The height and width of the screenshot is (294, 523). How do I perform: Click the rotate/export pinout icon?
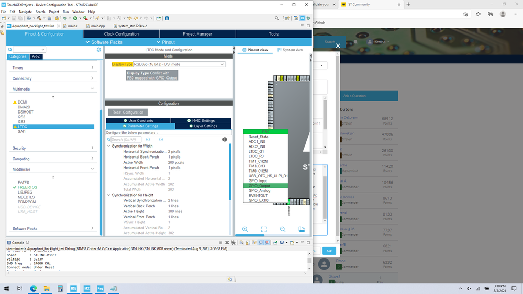coord(302,229)
